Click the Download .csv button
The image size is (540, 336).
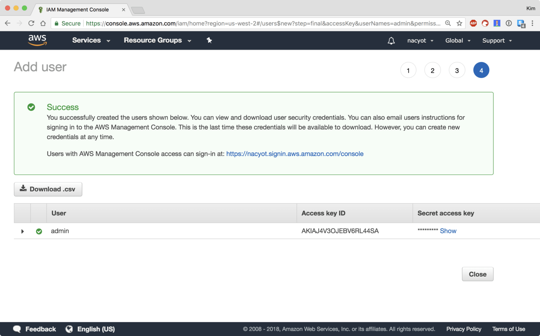(48, 189)
